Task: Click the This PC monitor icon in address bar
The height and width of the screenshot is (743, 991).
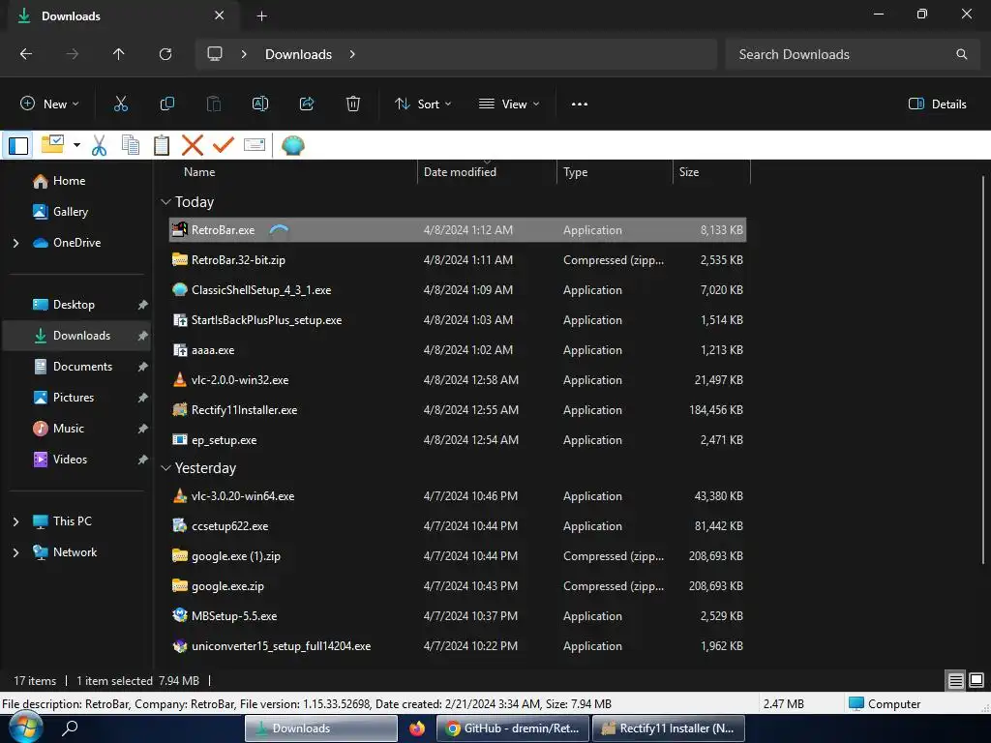Action: [215, 54]
